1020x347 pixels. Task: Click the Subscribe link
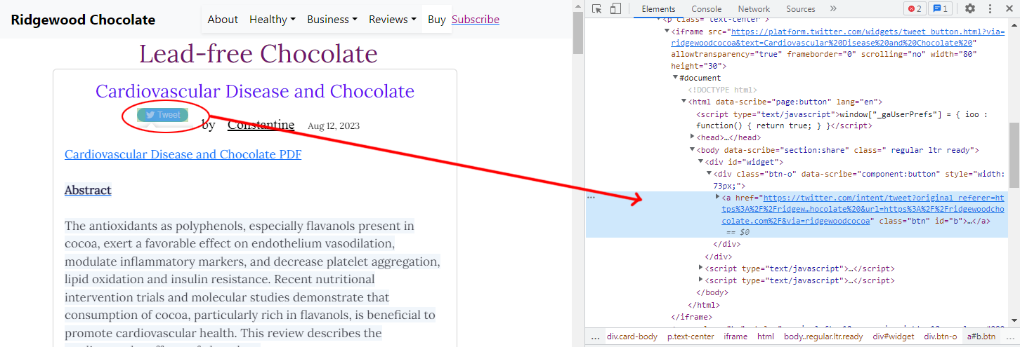coord(476,20)
